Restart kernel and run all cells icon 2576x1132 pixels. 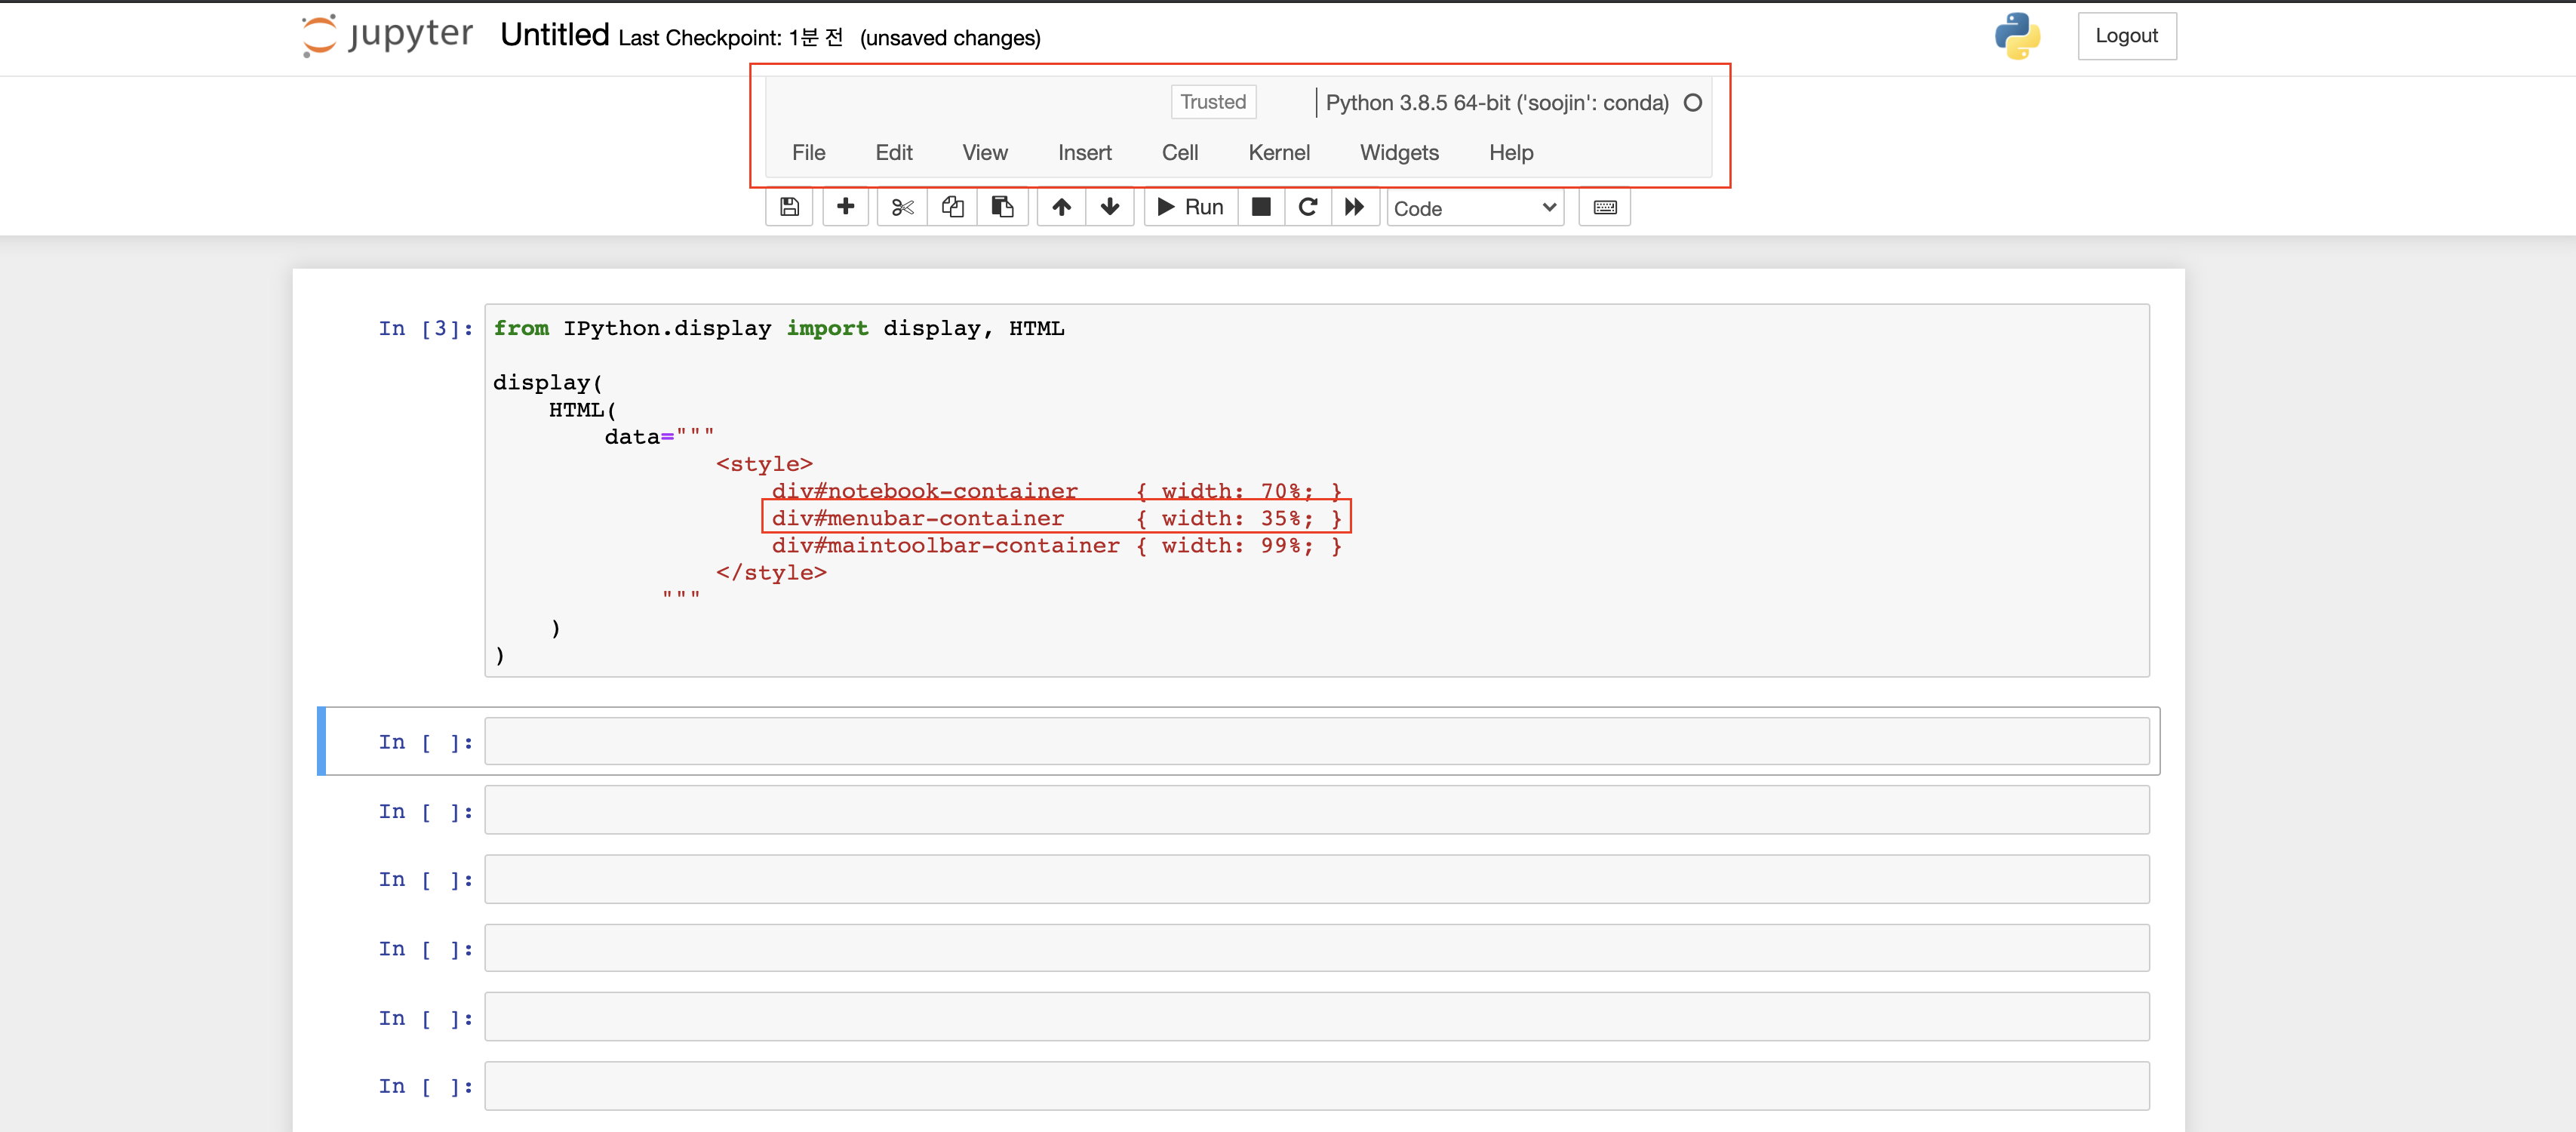(1354, 207)
